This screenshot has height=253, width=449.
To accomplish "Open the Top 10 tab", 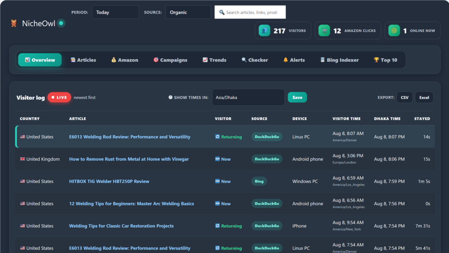I will pos(386,60).
